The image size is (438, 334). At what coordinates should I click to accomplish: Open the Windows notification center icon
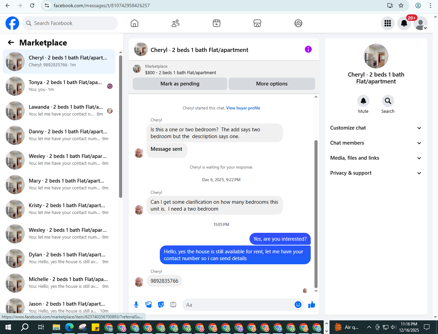coord(427,327)
